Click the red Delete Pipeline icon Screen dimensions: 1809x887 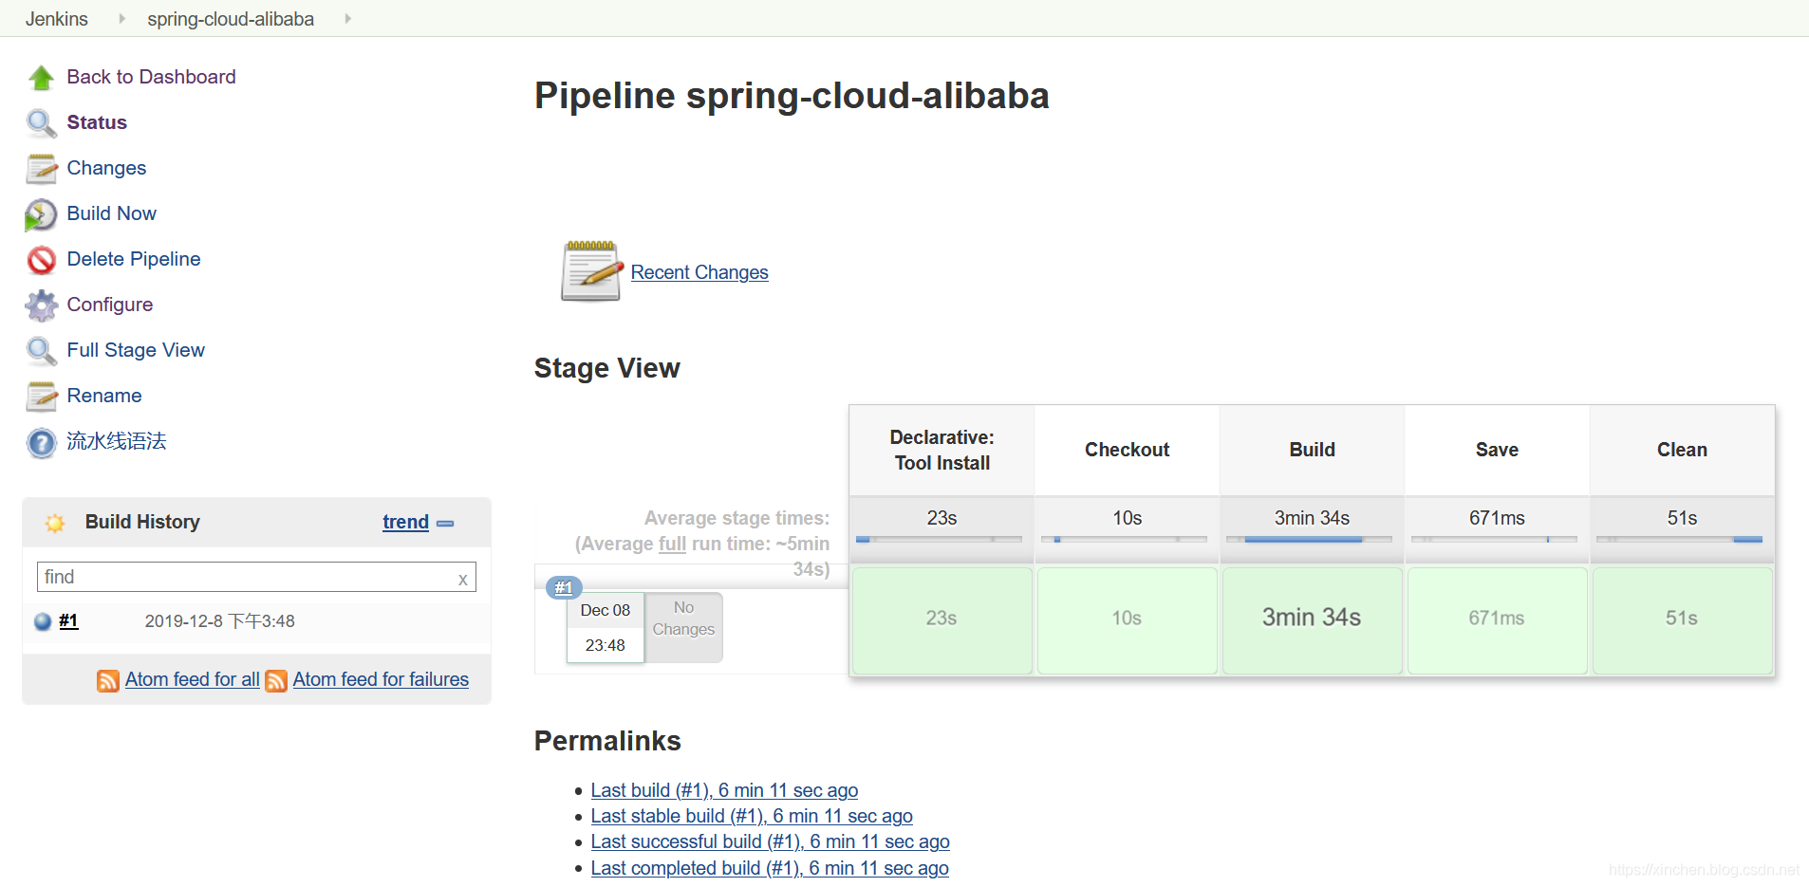click(x=41, y=260)
